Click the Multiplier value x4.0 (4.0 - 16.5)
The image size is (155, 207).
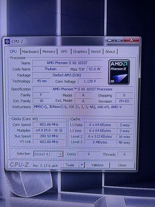(x=49, y=130)
